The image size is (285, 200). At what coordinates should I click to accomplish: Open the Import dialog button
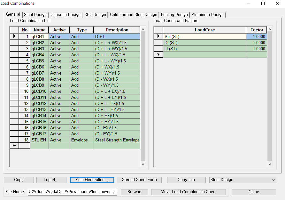pyautogui.click(x=51, y=180)
